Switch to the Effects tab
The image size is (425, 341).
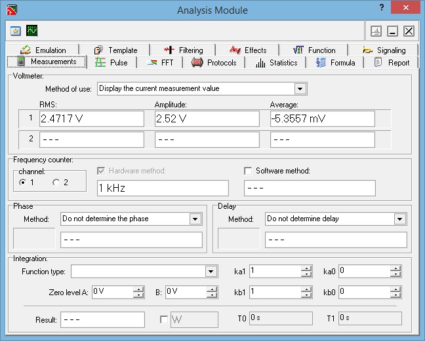pos(248,50)
